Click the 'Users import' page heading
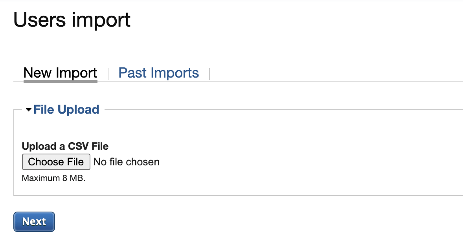The width and height of the screenshot is (463, 250). (72, 20)
